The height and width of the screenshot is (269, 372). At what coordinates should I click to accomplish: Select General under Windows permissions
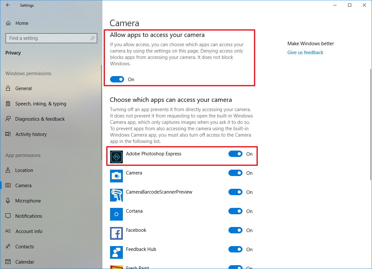tap(24, 88)
